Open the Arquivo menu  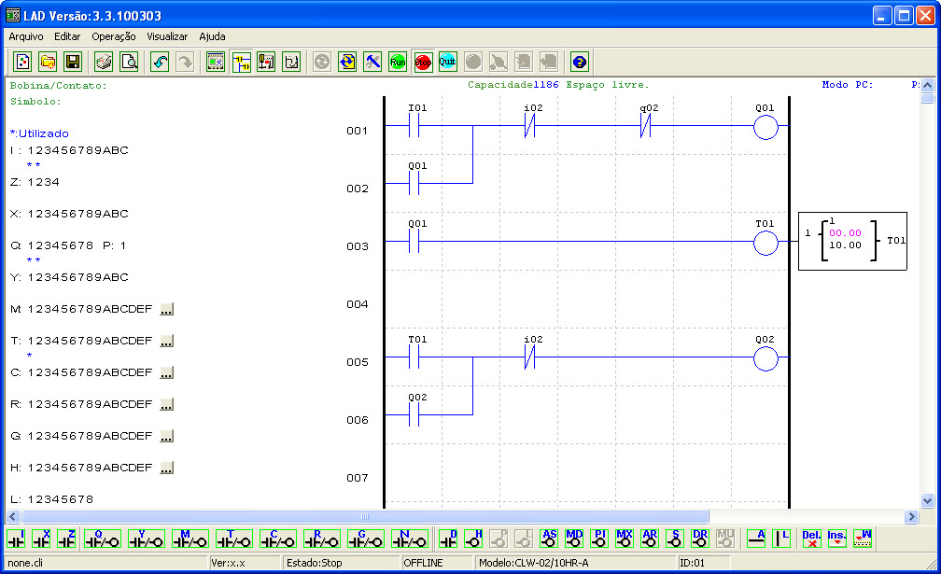coord(26,36)
